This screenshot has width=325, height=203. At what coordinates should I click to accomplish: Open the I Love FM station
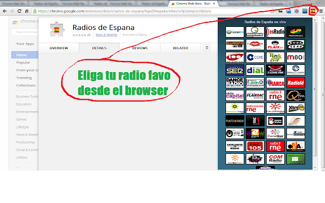tap(275, 70)
